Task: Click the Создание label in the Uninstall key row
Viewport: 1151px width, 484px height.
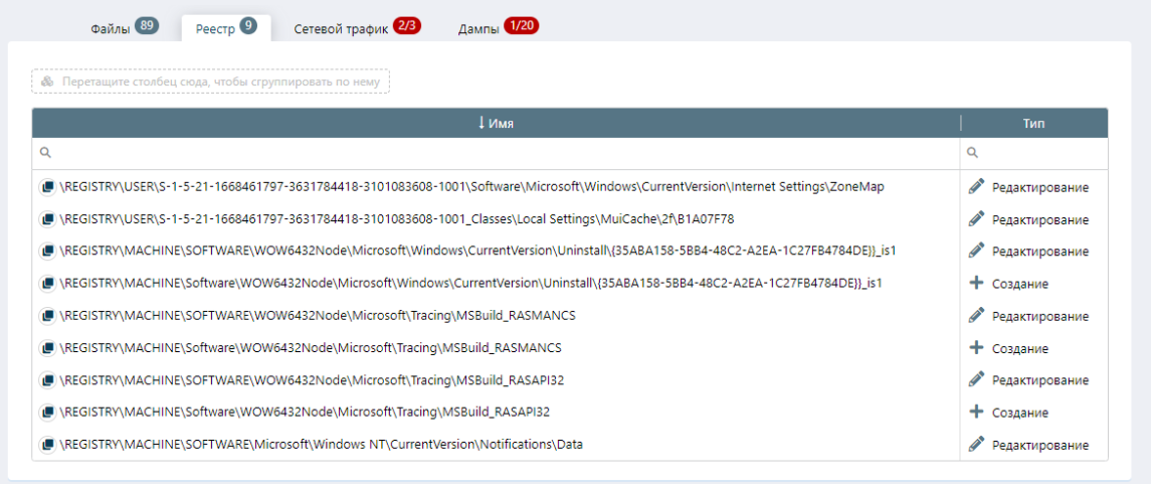Action: (1020, 285)
